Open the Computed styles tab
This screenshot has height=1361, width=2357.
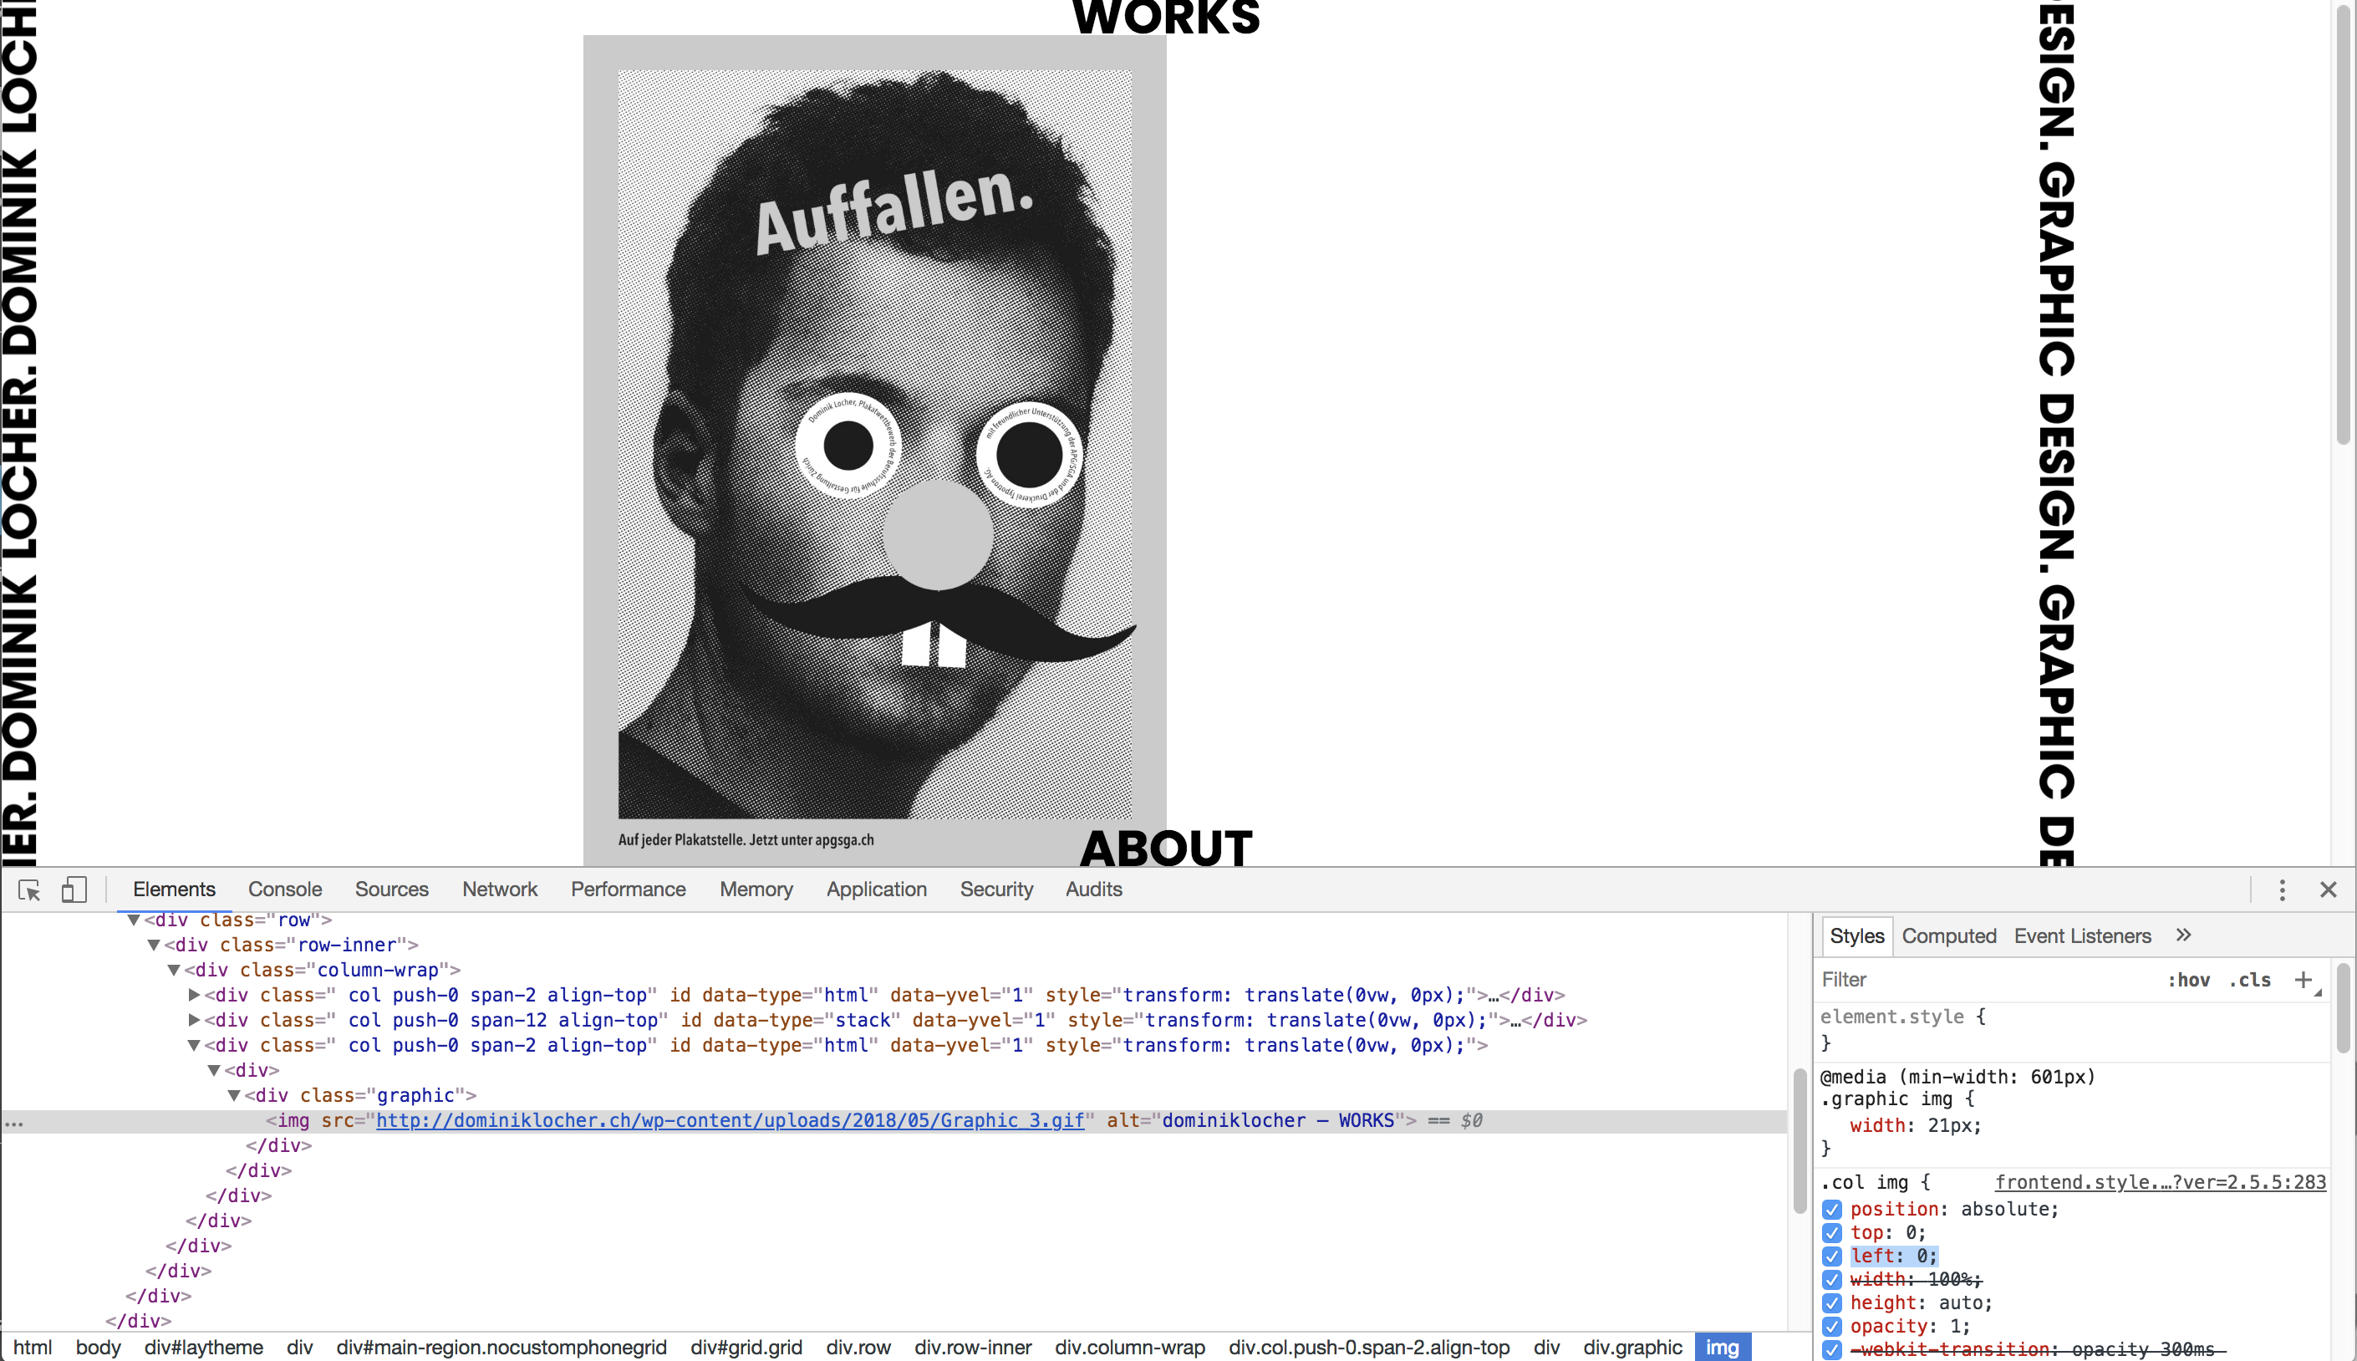click(x=1948, y=935)
